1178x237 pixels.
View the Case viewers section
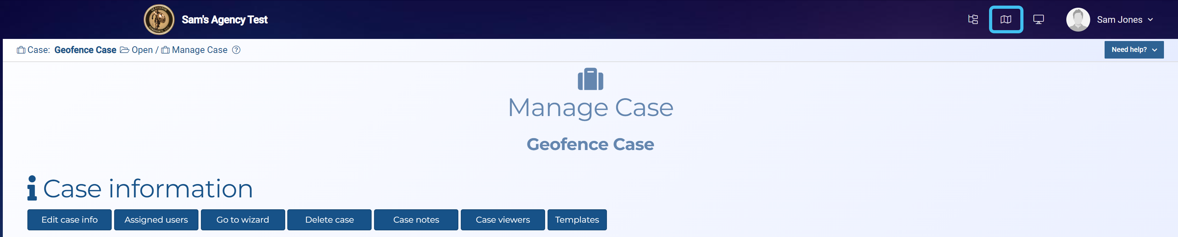coord(502,220)
